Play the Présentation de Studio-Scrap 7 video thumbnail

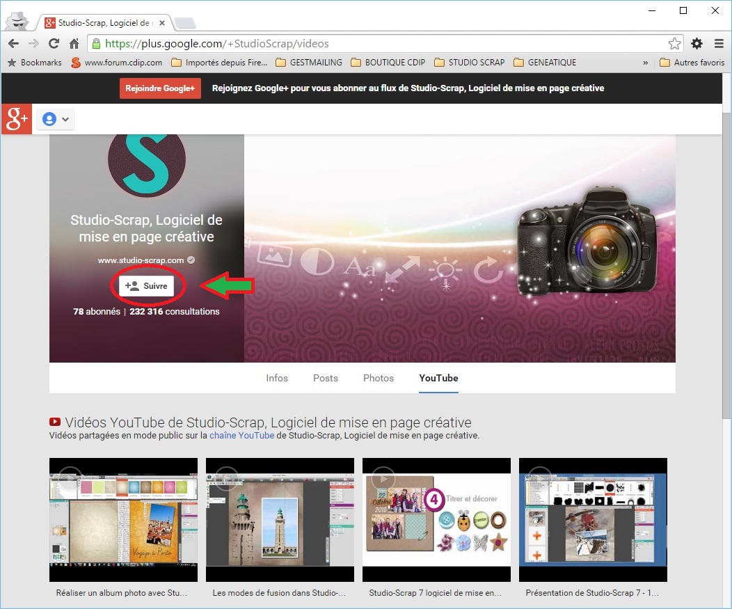click(x=593, y=520)
